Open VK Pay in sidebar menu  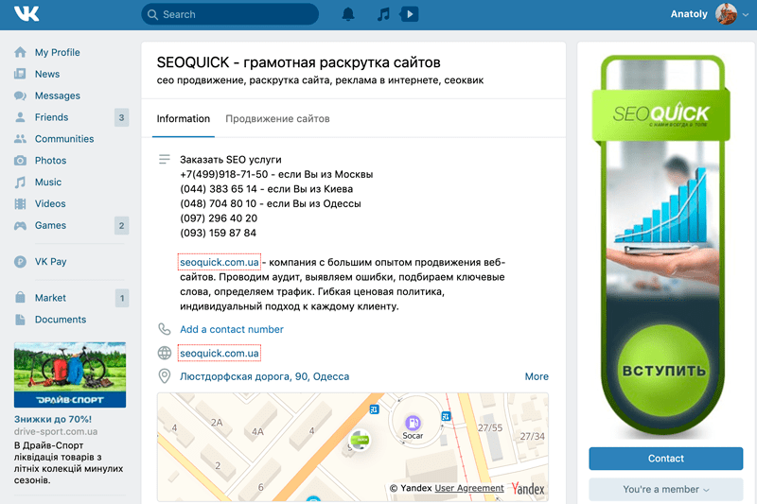click(51, 261)
